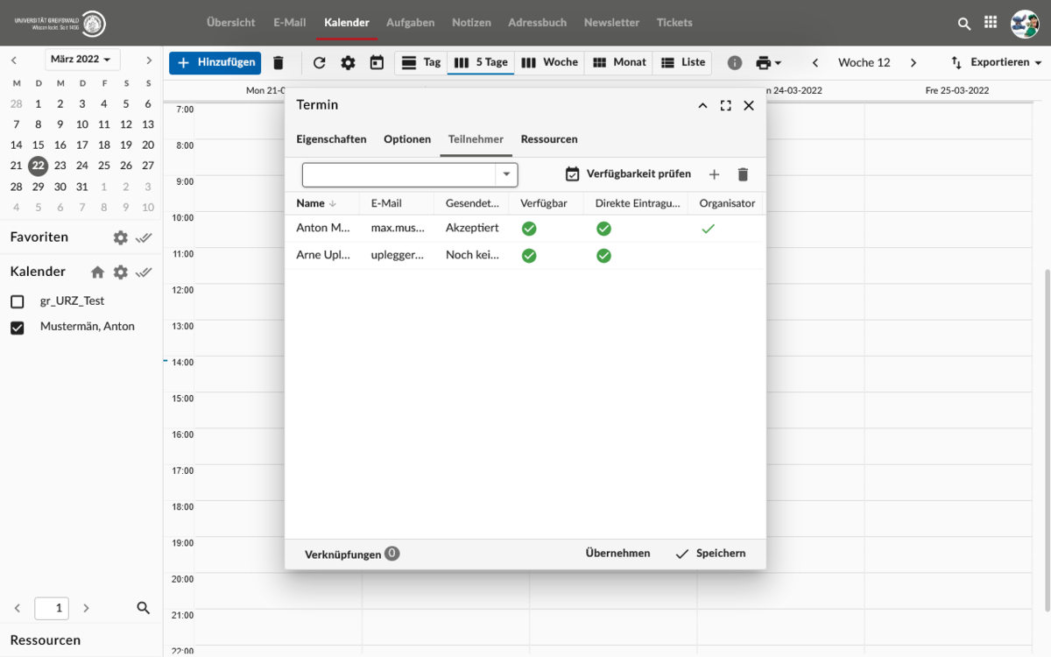
Task: Click the home icon beside Kalender
Action: 97,272
